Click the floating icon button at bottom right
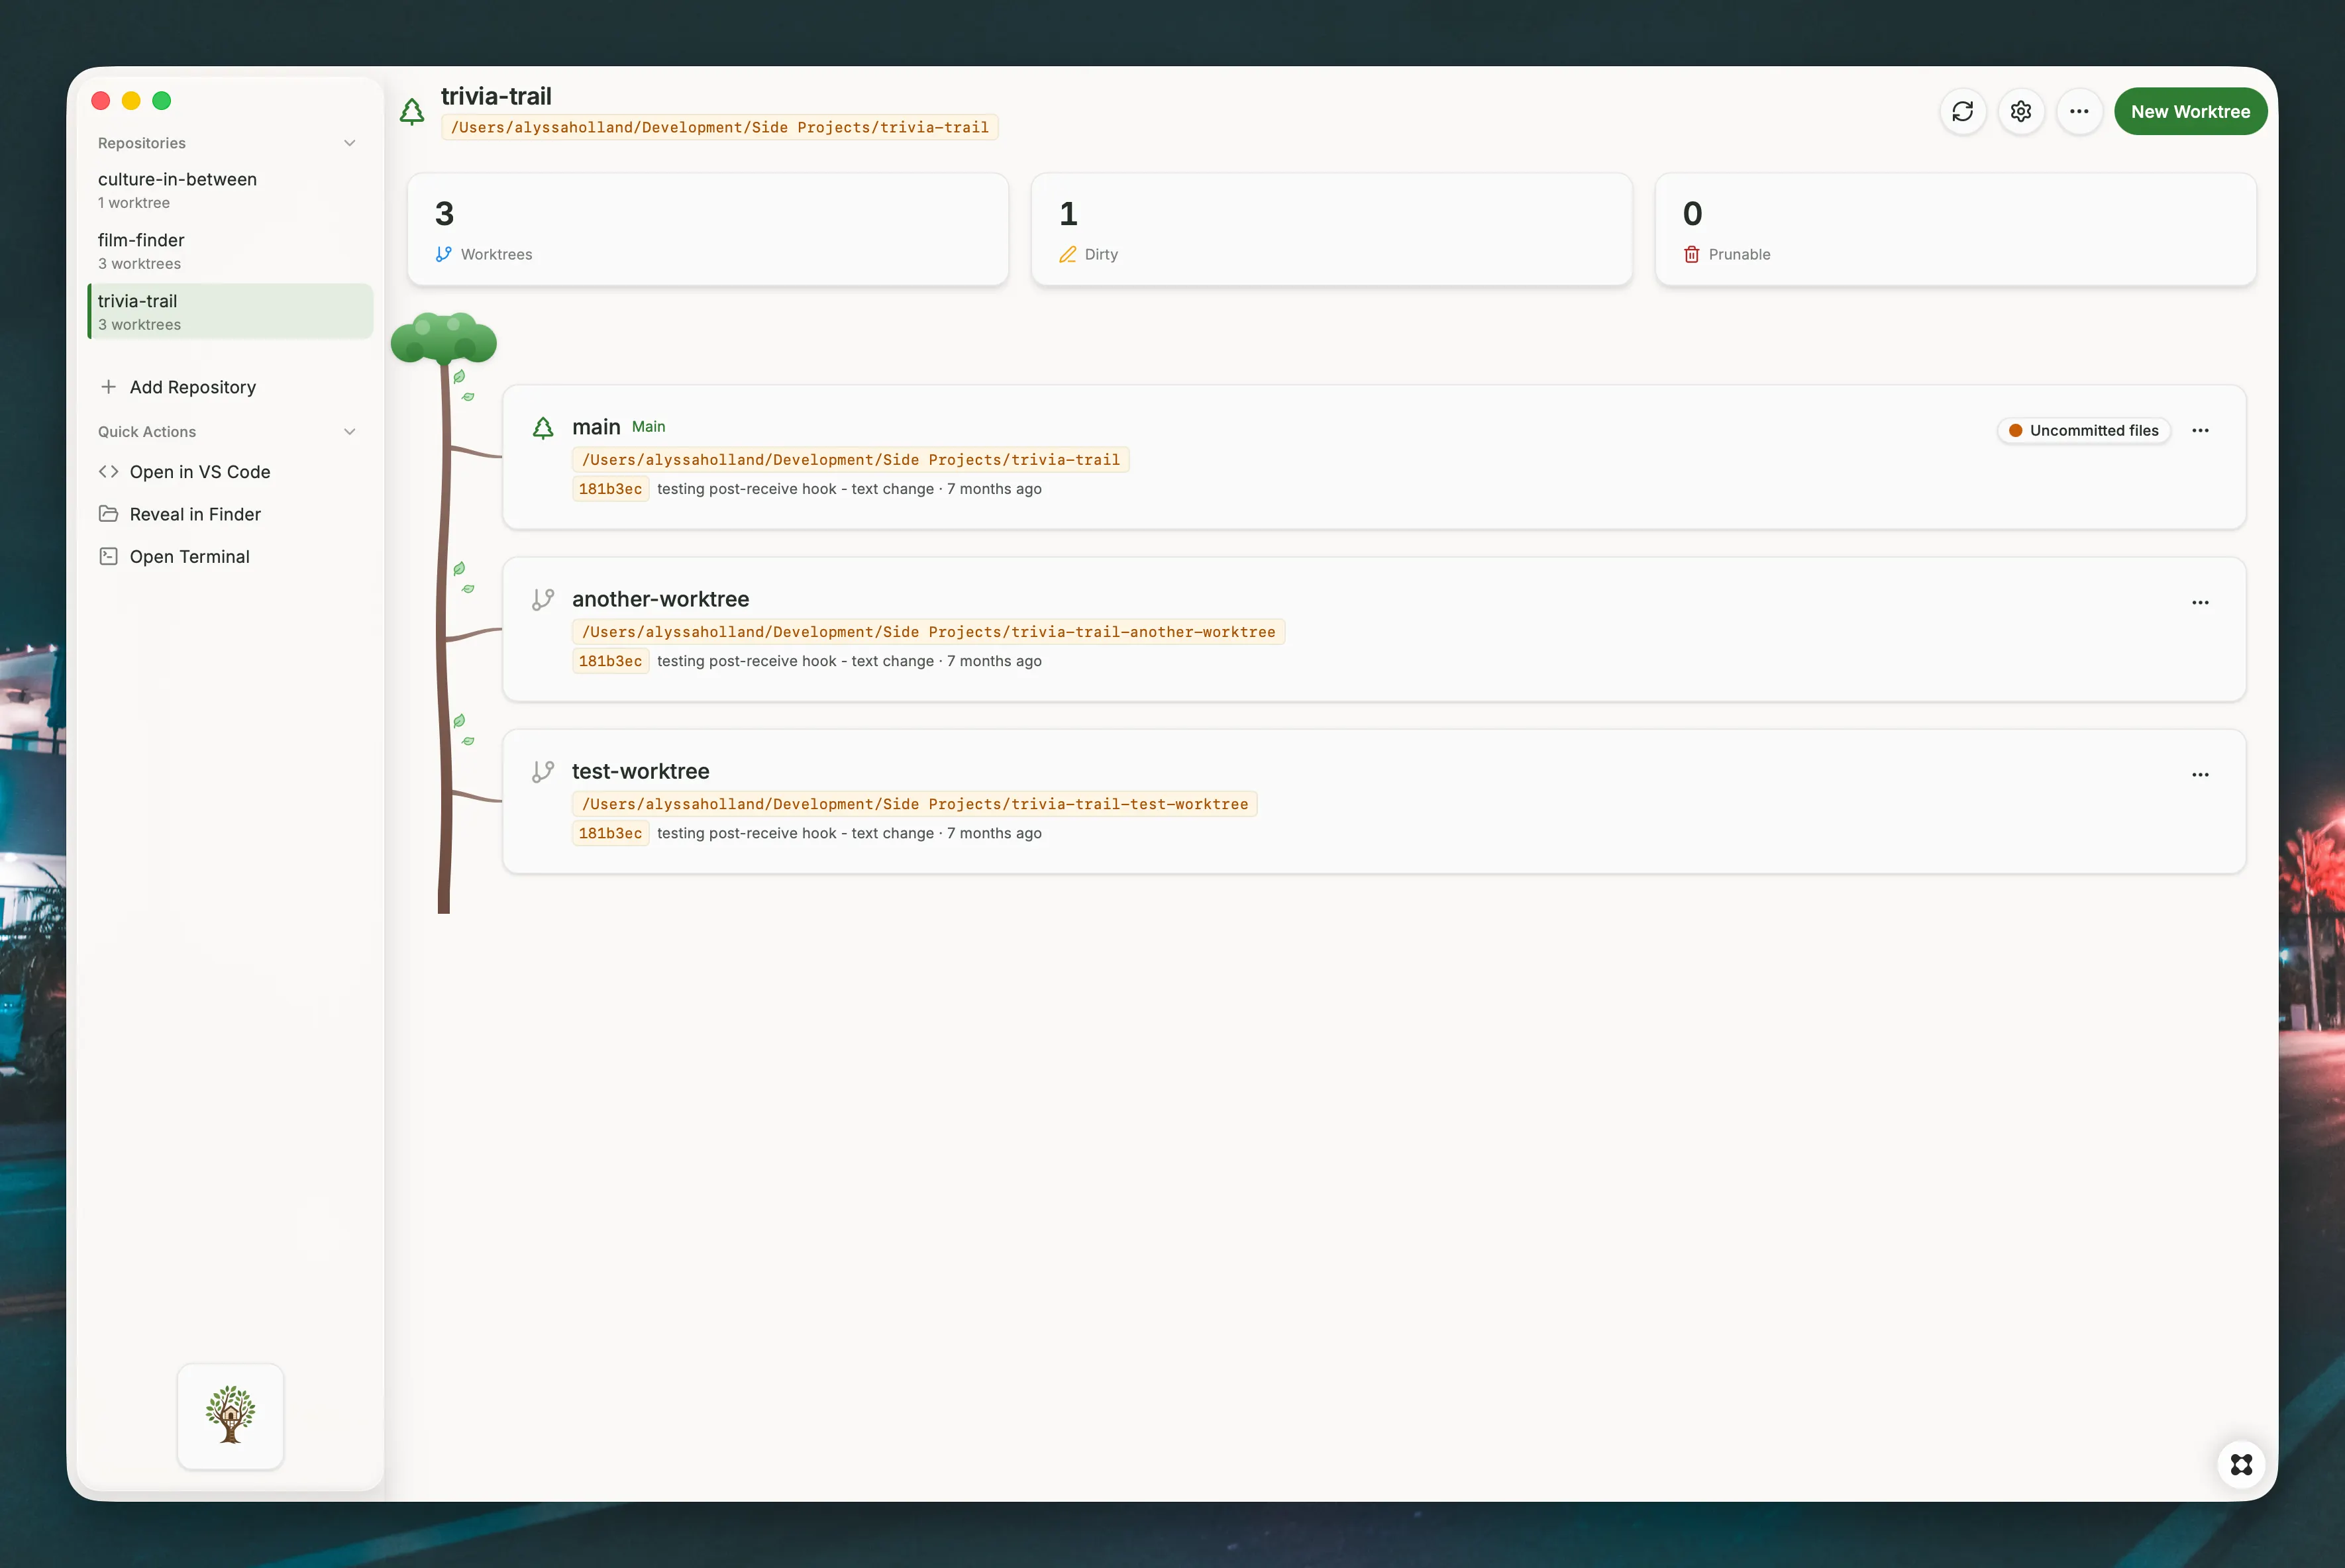Viewport: 2345px width, 1568px height. point(2241,1465)
